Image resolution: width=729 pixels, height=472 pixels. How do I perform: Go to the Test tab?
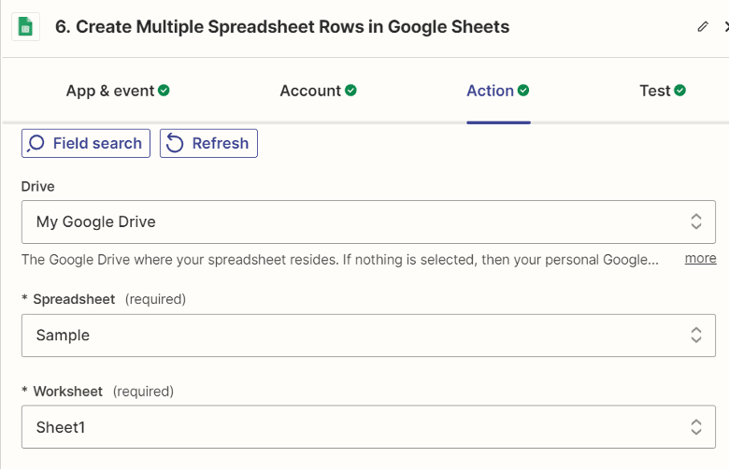663,91
